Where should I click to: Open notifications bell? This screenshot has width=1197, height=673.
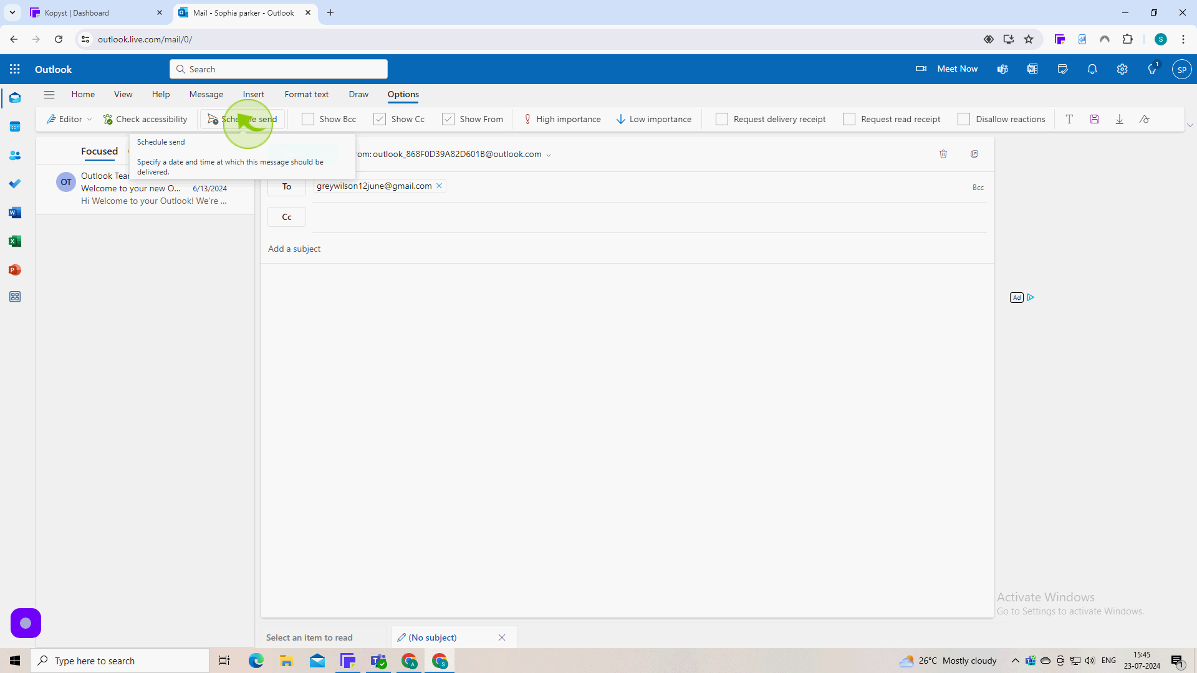click(1092, 69)
